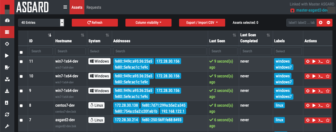Switch to the Requests tab
Screen dimensions: 336x132
(94, 7)
